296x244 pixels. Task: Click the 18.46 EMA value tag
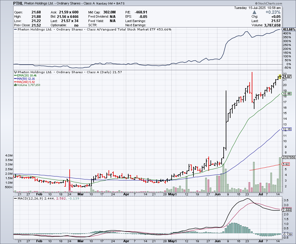[x=286, y=94]
